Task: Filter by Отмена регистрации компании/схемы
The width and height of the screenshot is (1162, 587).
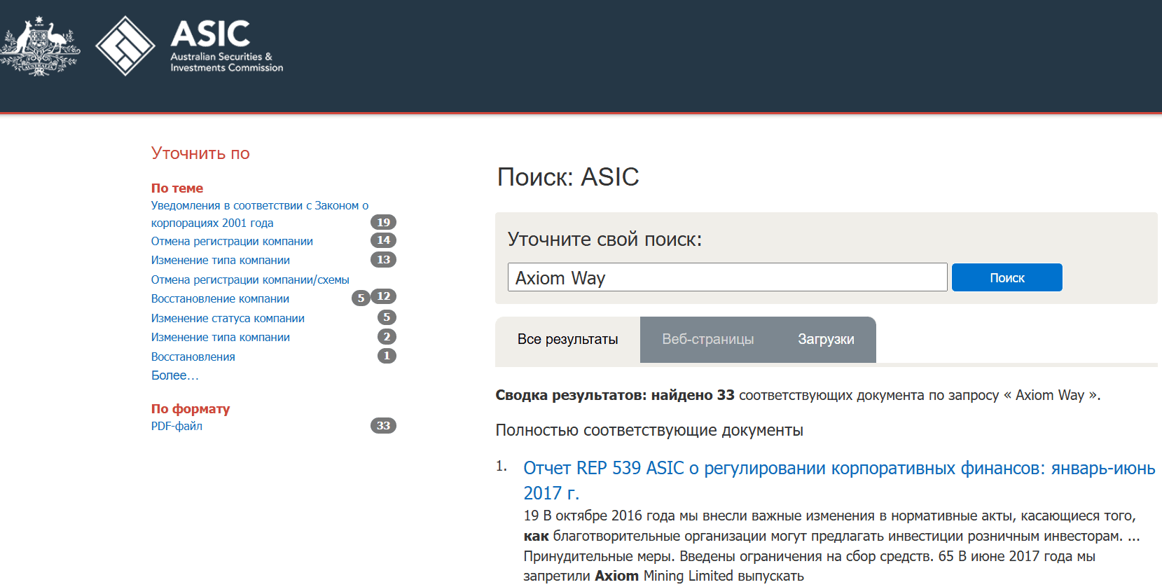Action: coord(250,279)
